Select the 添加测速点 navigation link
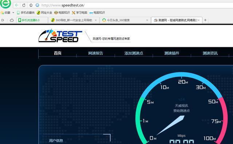This screenshot has width=233, height=144. (134, 53)
